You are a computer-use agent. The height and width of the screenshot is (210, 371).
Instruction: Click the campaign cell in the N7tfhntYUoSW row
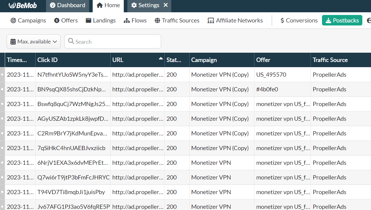pyautogui.click(x=222, y=75)
